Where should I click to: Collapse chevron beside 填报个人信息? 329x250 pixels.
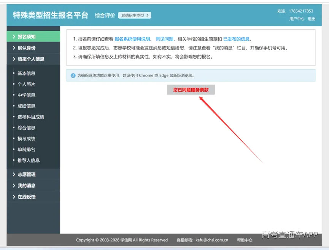(14, 59)
